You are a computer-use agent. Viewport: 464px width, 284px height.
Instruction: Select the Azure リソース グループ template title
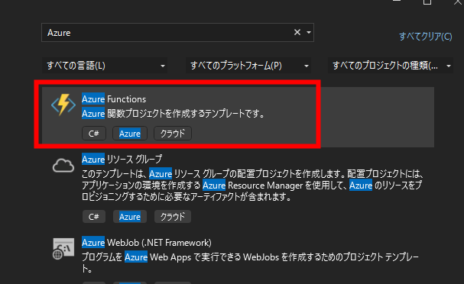pos(122,159)
